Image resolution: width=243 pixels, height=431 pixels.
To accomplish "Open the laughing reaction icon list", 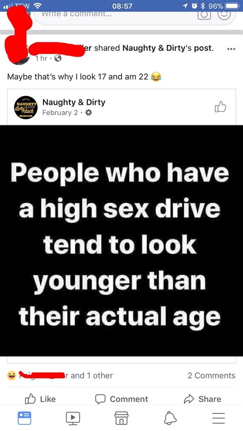I will click(12, 376).
